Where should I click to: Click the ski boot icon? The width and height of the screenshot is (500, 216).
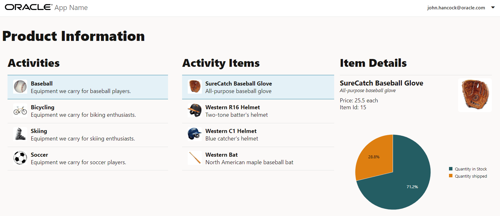[x=20, y=134]
